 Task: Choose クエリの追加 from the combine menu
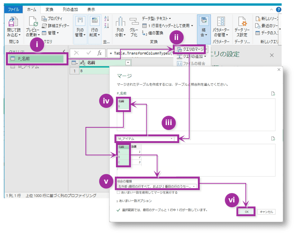pyautogui.click(x=192, y=56)
